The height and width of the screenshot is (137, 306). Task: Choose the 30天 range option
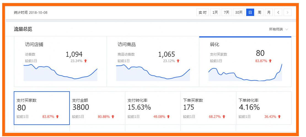click(239, 12)
